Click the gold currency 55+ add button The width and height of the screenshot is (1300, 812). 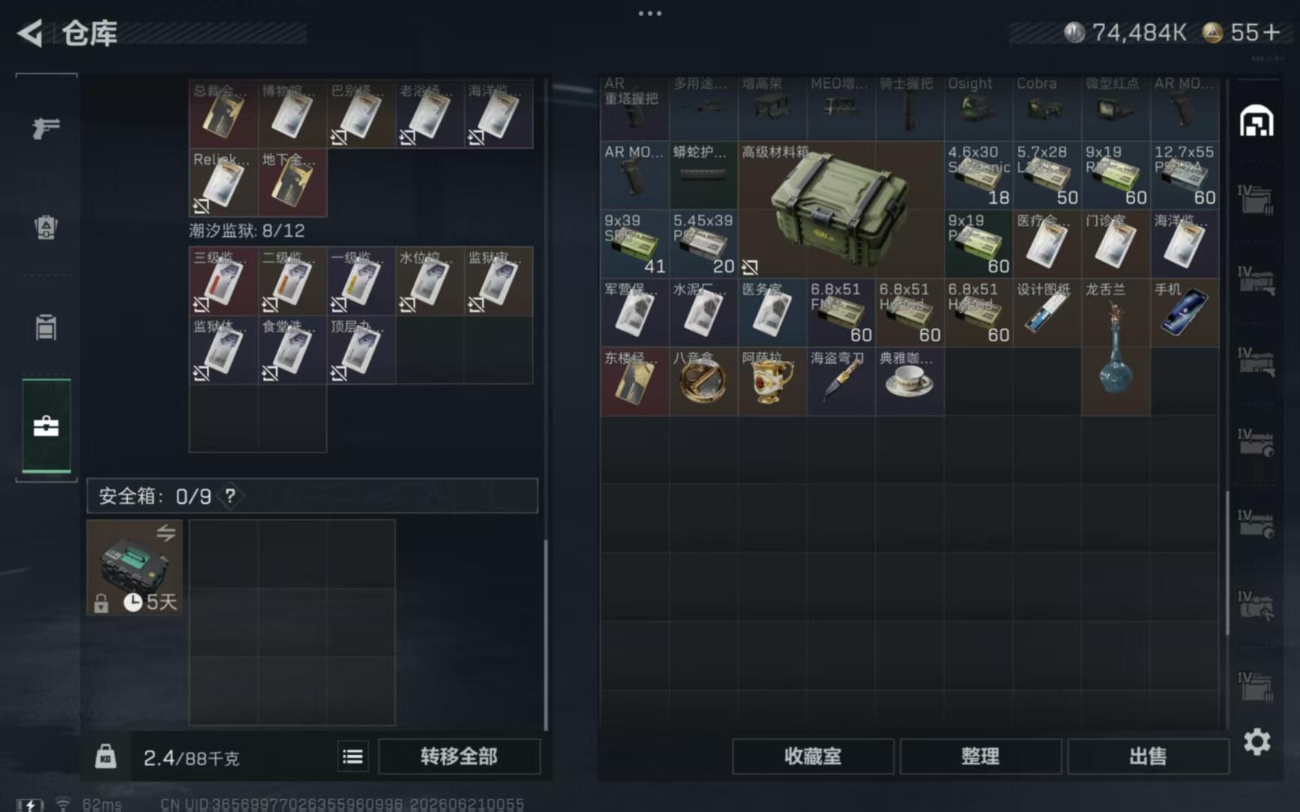click(1272, 32)
